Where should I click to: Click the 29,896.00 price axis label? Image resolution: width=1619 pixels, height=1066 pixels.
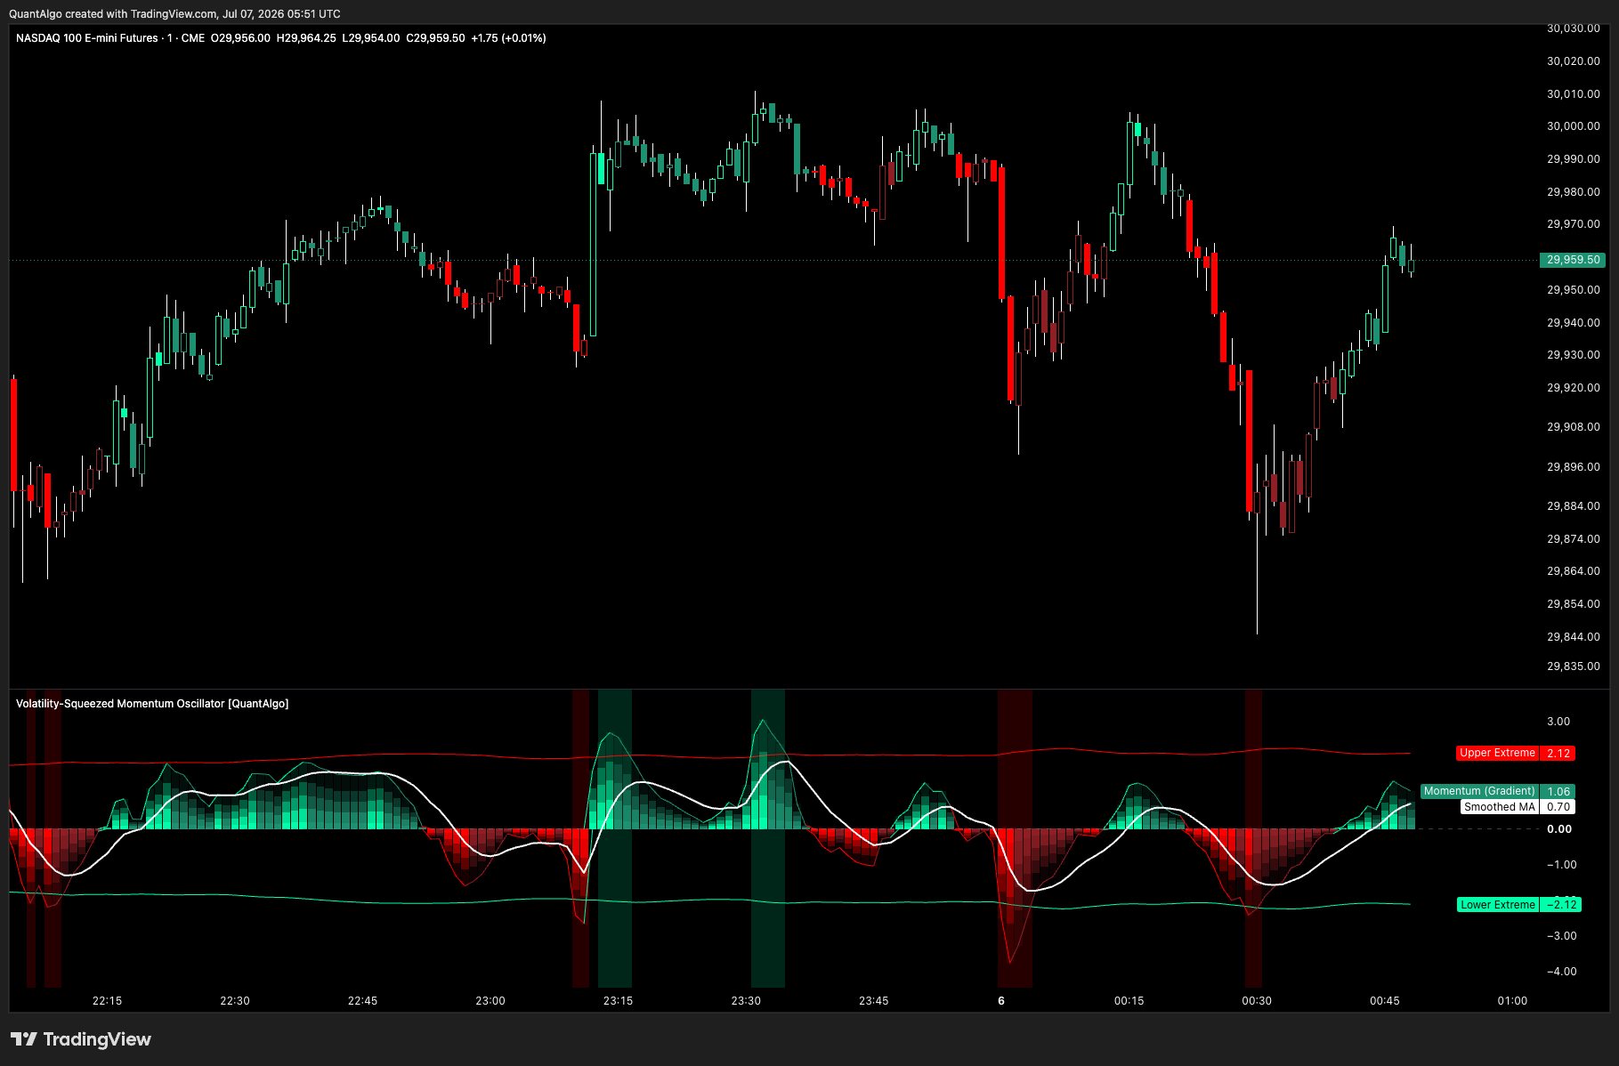(x=1573, y=467)
